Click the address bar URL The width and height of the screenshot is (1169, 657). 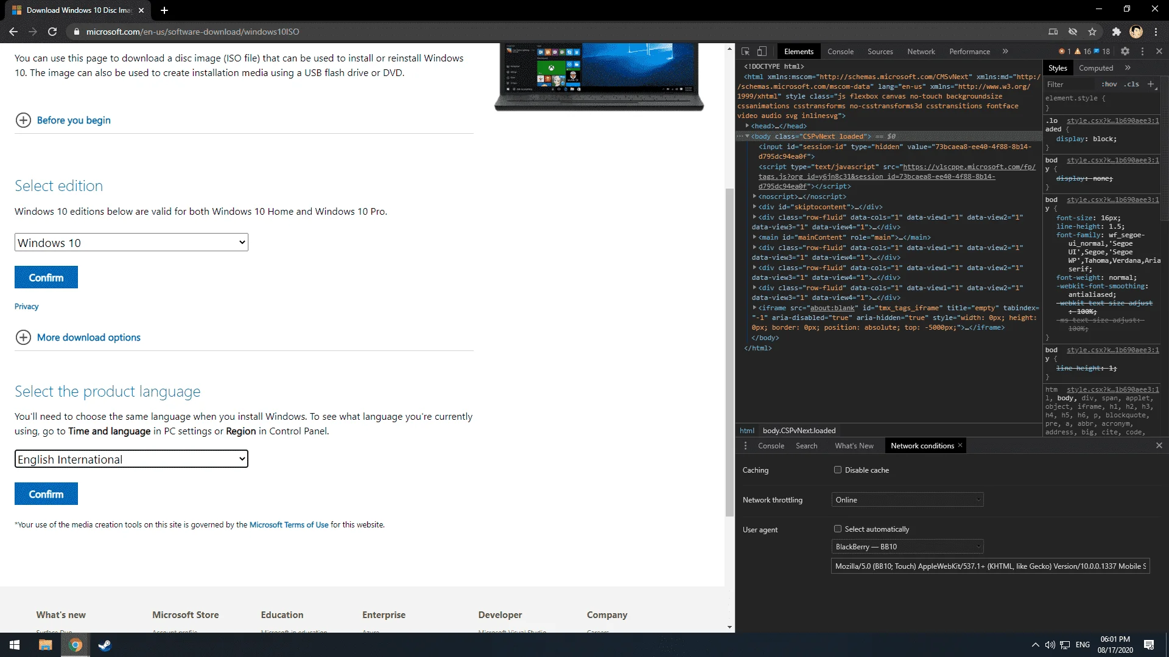(192, 32)
